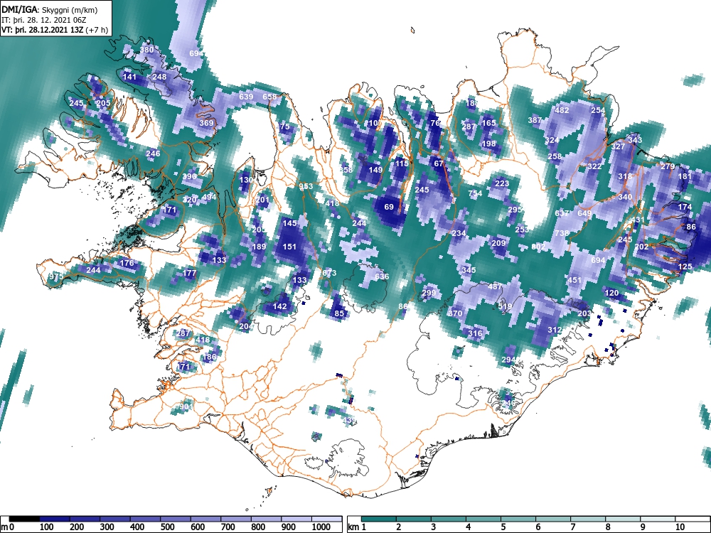The image size is (711, 533).
Task: Click the visibility value 165
Action: 489,123
